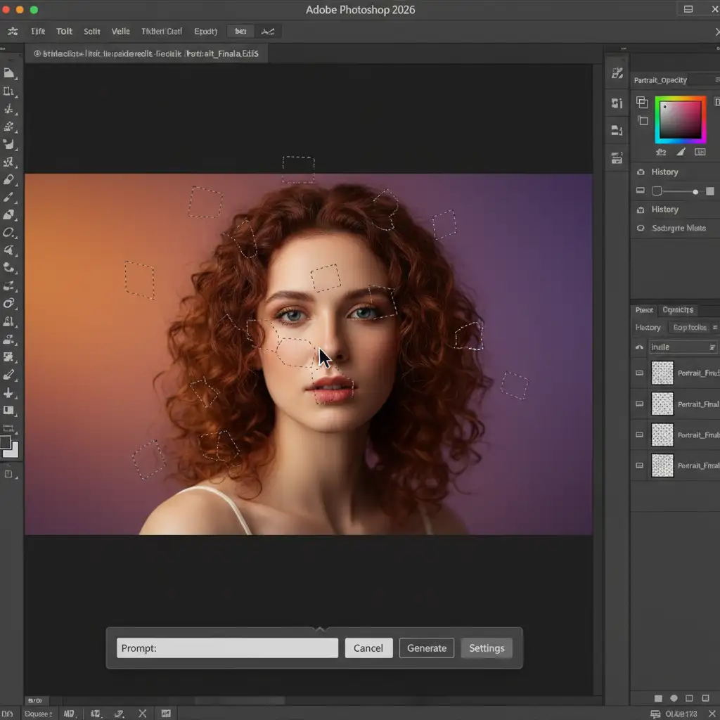720x720 pixels.
Task: Toggle visibility of the bottom Portrait_Final layer
Action: pyautogui.click(x=639, y=465)
